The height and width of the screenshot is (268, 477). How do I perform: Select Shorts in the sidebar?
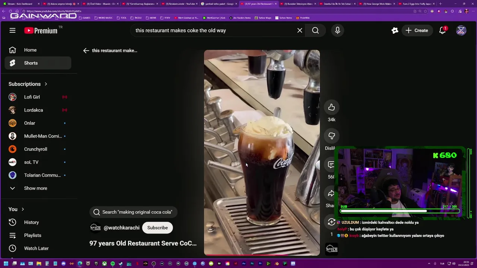38,63
